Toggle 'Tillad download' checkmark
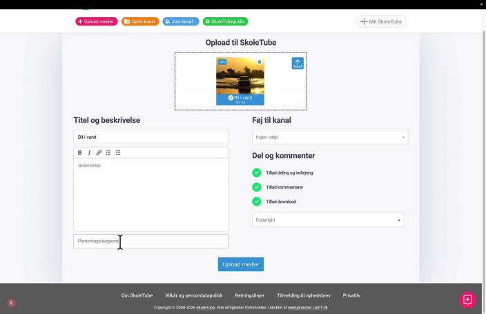This screenshot has height=314, width=486. click(257, 202)
